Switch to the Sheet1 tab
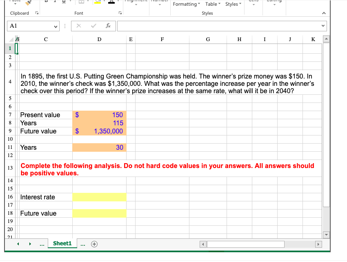Viewport: 347px width, 262px height. point(62,243)
